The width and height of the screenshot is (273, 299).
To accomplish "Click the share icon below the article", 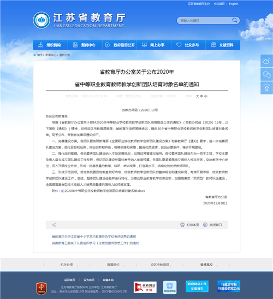I will click(x=54, y=225).
